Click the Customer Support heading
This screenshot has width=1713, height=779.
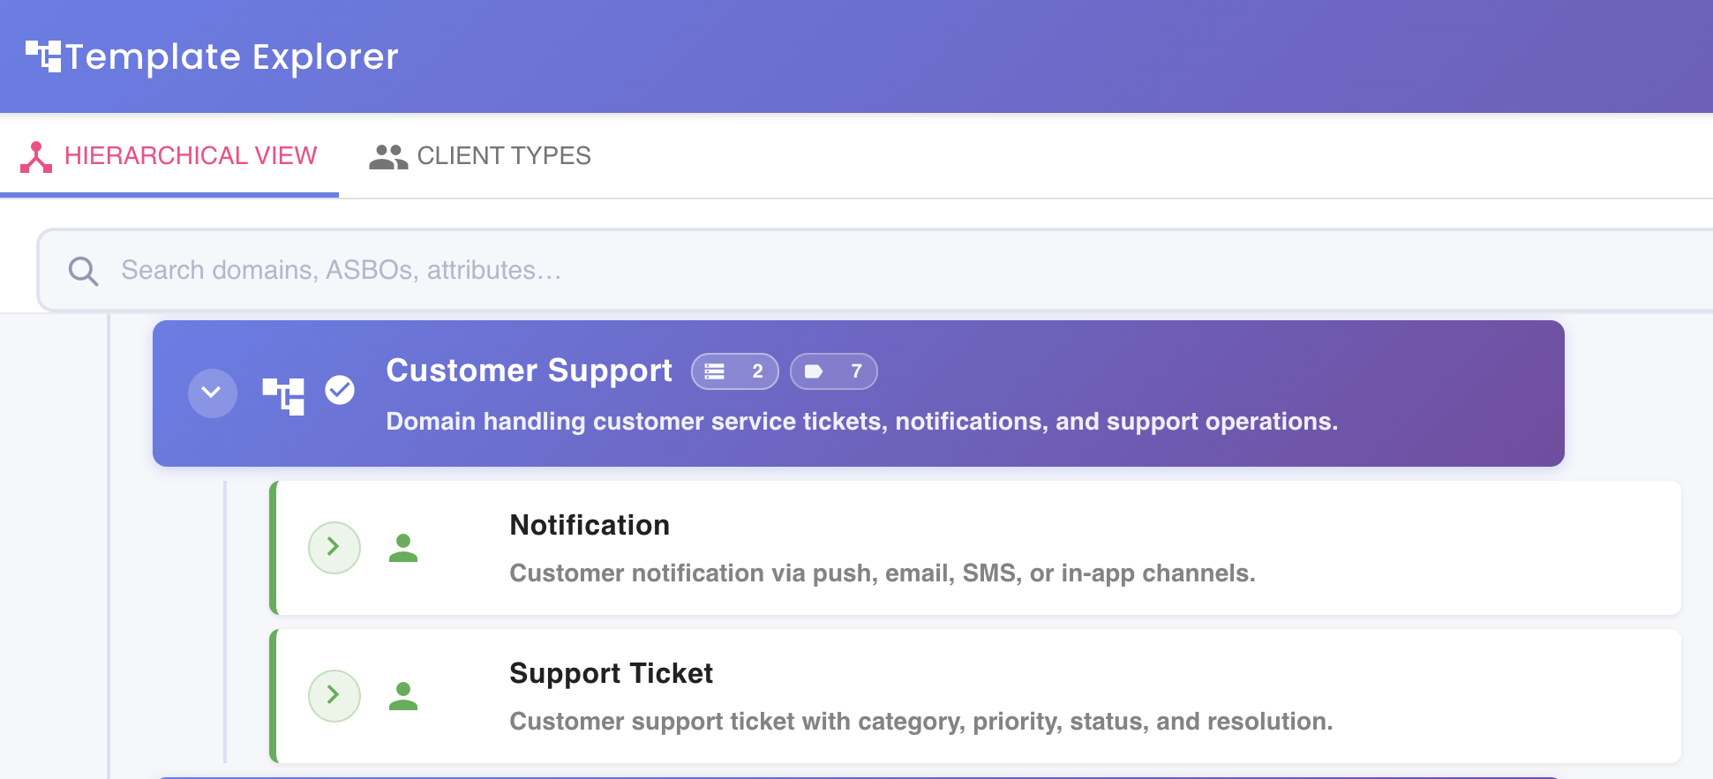tap(530, 371)
